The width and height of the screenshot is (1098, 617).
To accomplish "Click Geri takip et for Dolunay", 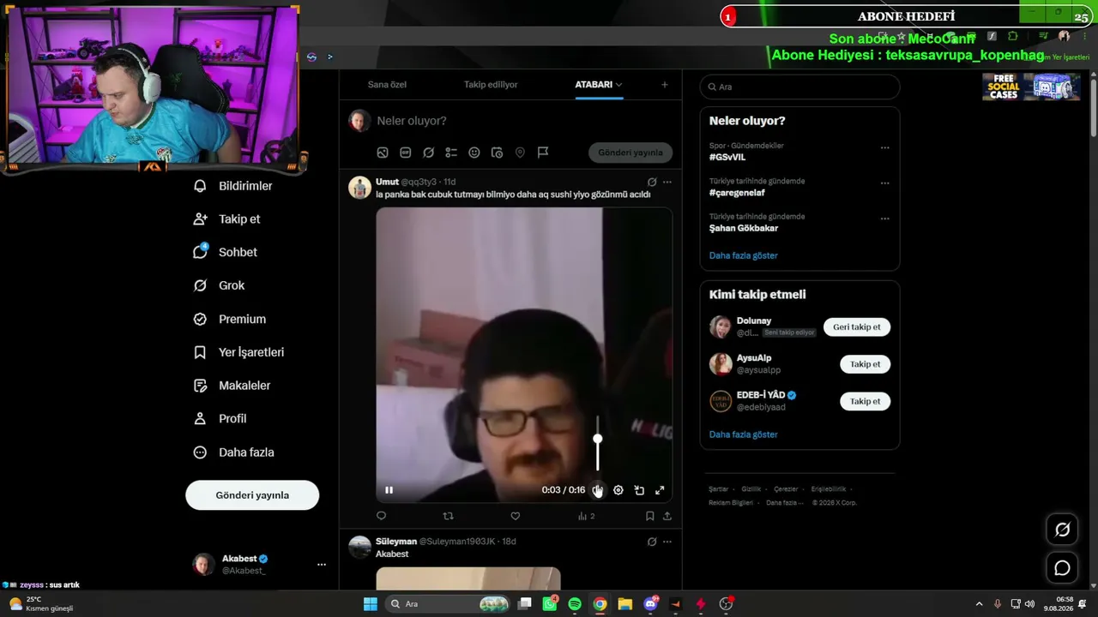I will [857, 327].
